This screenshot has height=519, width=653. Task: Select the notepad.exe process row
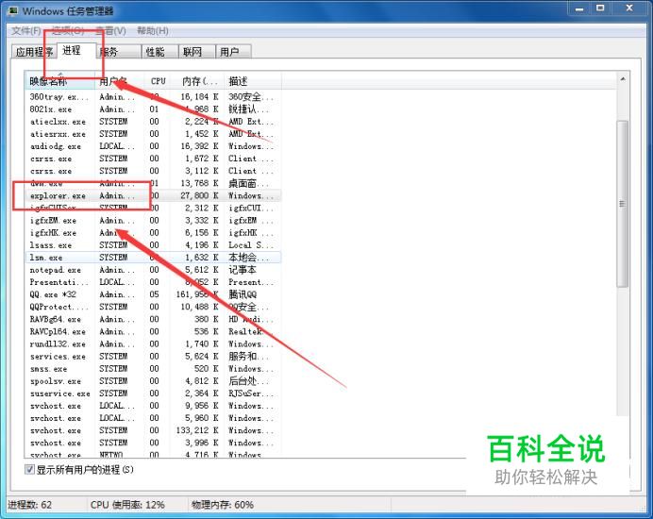coord(153,270)
